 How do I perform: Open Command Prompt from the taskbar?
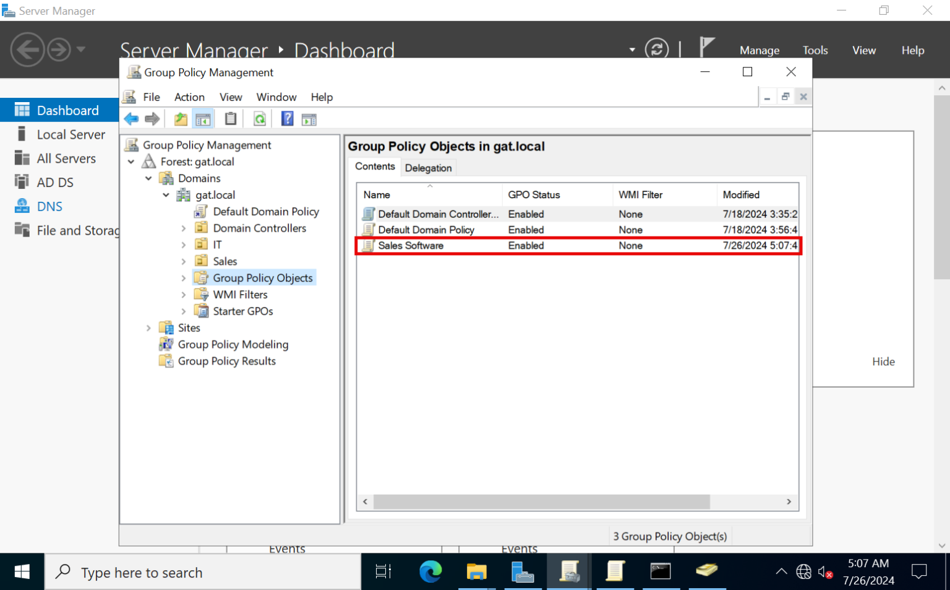(661, 571)
